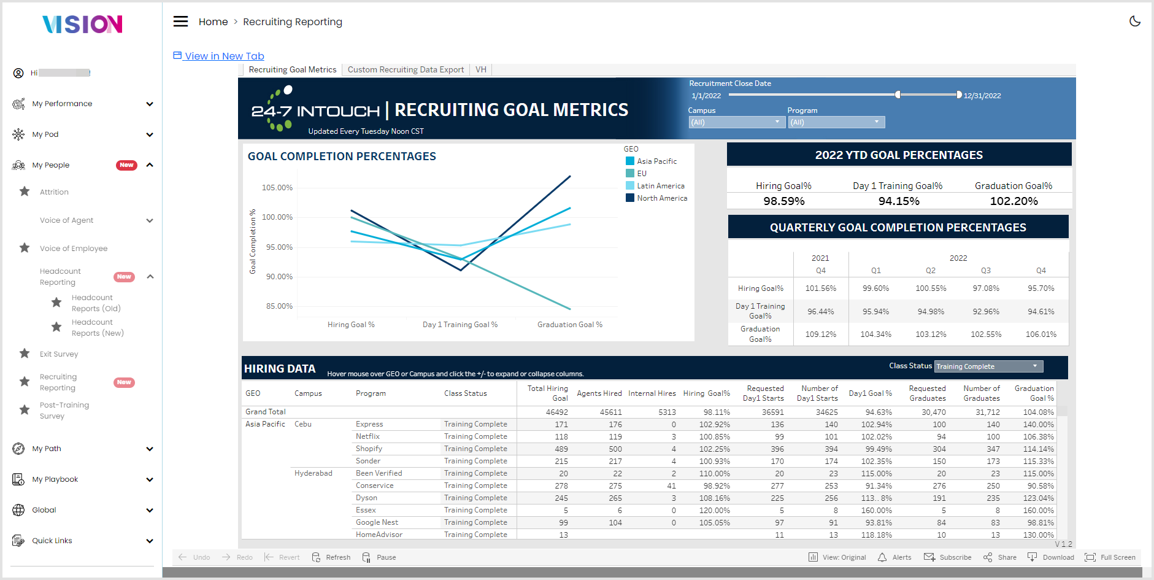The image size is (1154, 580).
Task: Click the Pause icon in toolbar
Action: click(x=366, y=557)
